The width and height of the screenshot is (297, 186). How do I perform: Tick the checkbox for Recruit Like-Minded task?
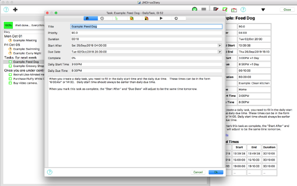pos(10,74)
